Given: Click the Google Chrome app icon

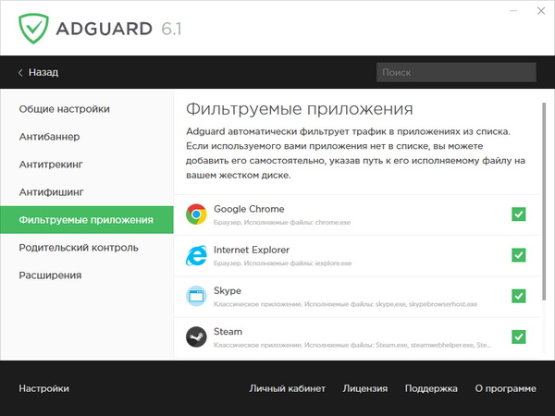Looking at the screenshot, I should point(195,215).
